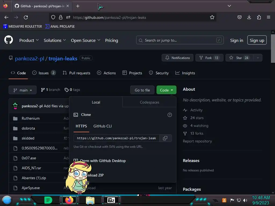List all tabs with the chevron icon
This screenshot has height=206, width=275.
[x=229, y=6]
